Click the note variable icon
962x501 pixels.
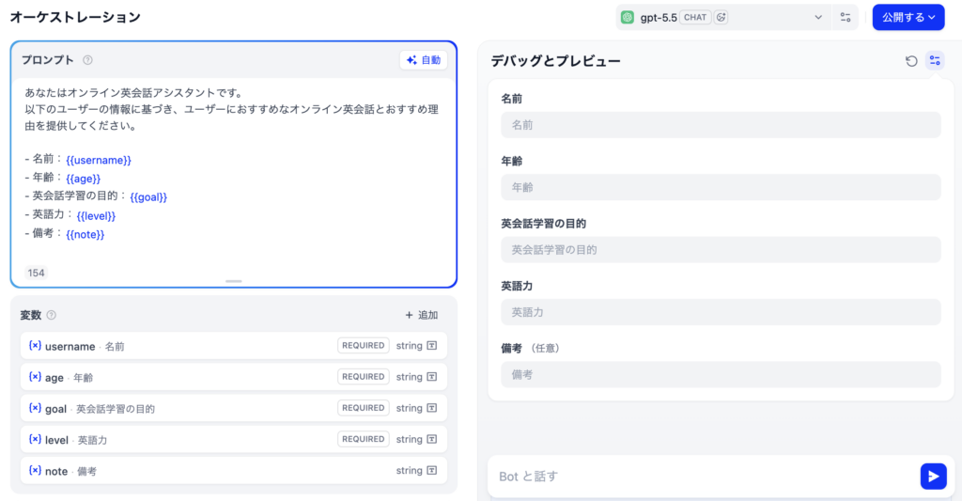(x=35, y=470)
